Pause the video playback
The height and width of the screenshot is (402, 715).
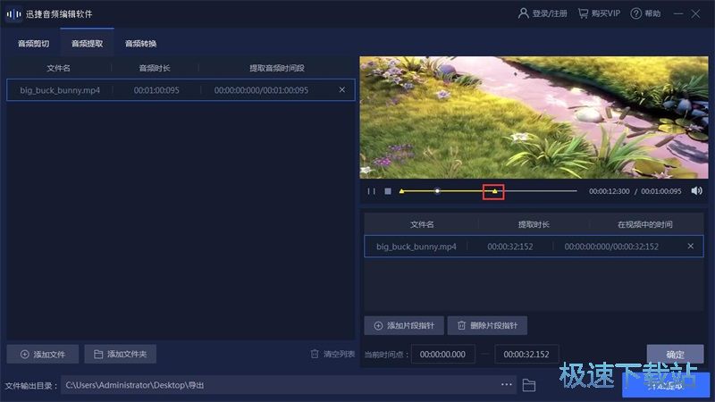(372, 191)
